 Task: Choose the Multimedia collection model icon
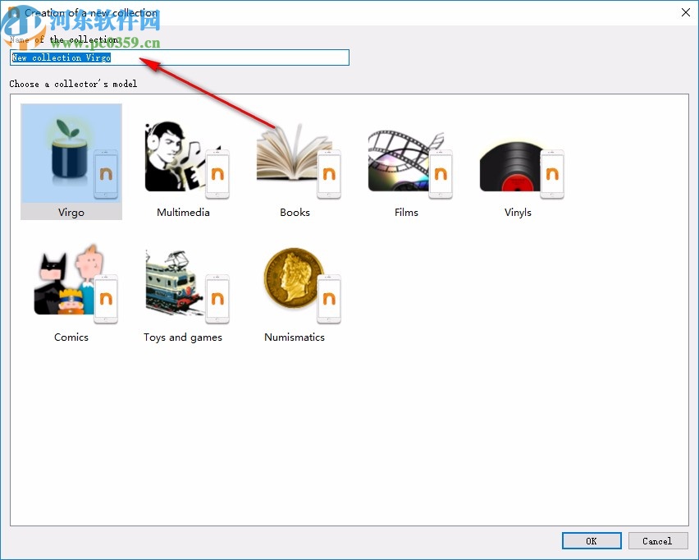[x=187, y=160]
